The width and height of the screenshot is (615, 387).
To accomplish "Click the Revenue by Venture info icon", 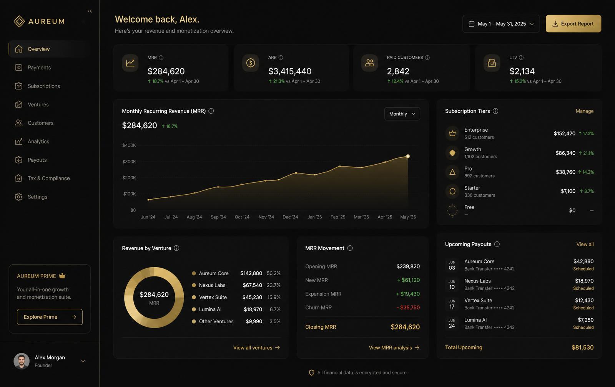I will (176, 248).
